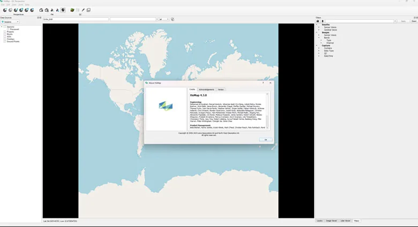Expand the Data Type filter node

pos(319,51)
